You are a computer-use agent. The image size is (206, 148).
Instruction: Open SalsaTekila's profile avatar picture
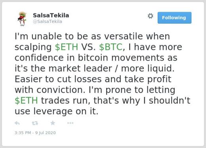22,19
